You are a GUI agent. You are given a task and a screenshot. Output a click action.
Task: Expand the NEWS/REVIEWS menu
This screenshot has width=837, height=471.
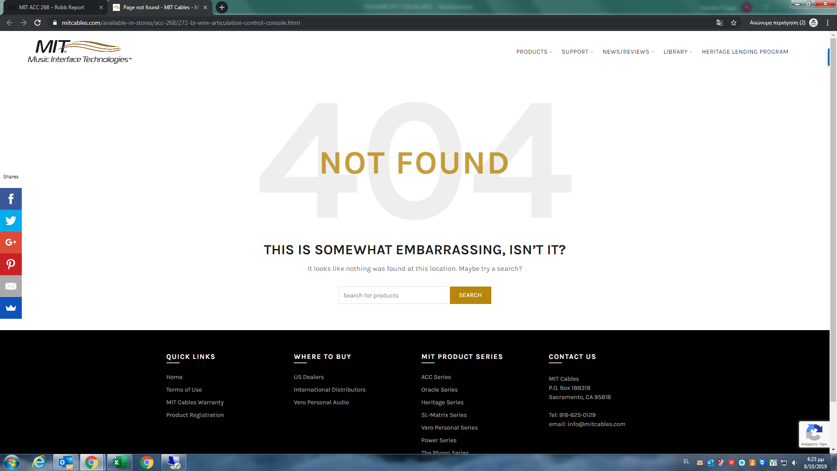tap(629, 52)
